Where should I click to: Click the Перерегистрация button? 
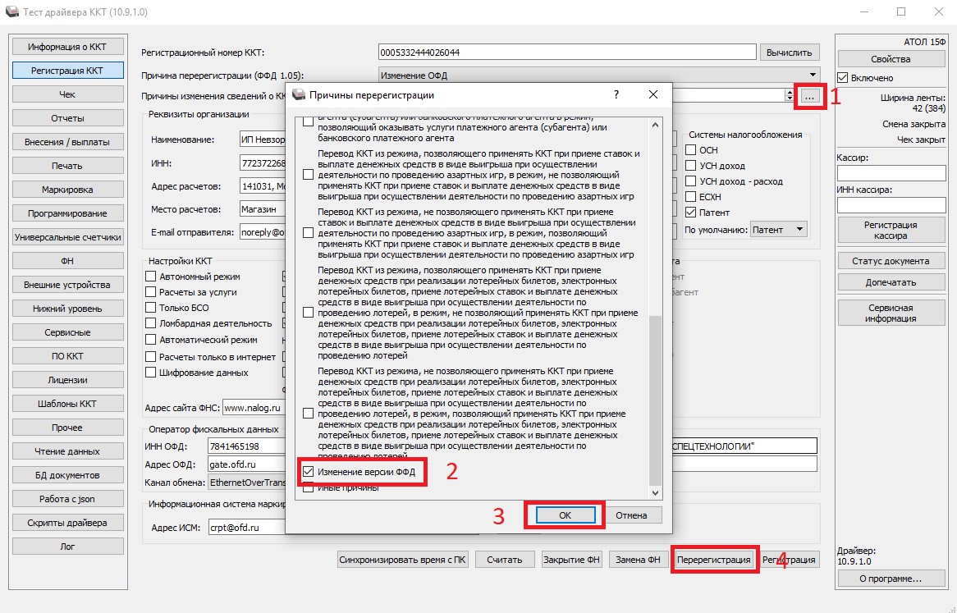714,560
